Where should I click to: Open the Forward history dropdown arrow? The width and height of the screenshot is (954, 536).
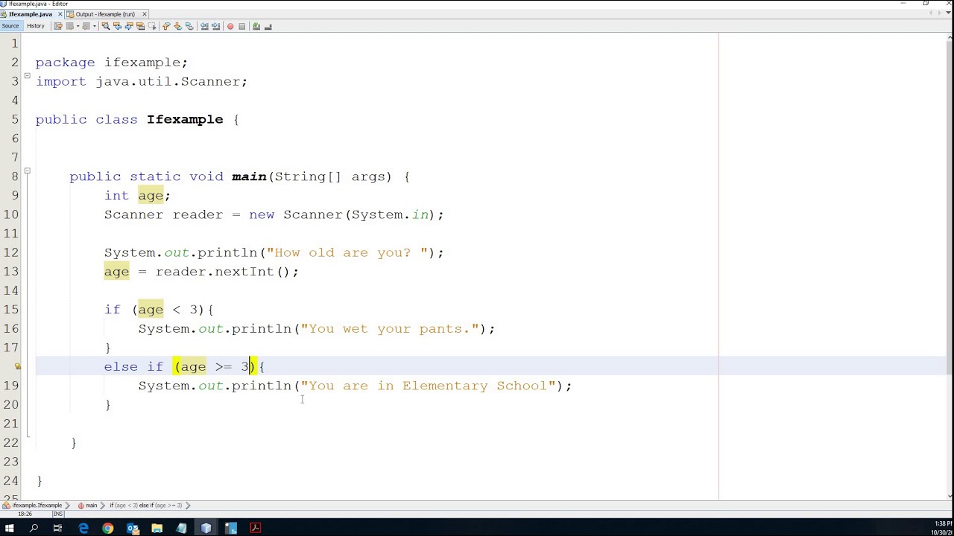point(94,26)
